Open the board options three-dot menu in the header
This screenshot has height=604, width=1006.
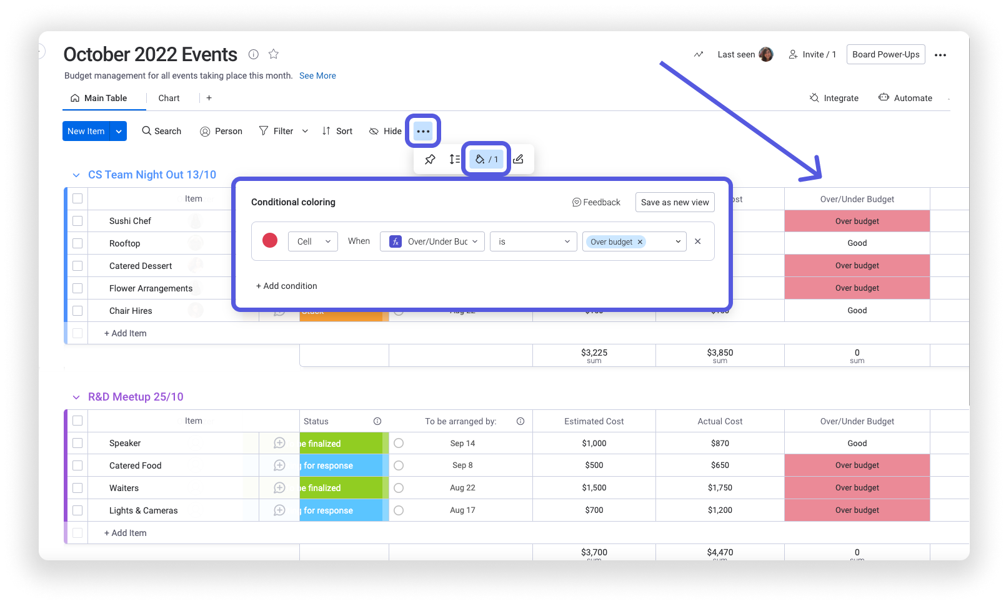pos(940,55)
